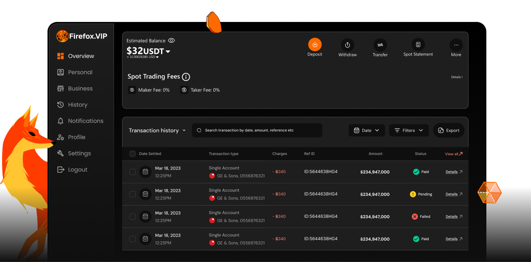This screenshot has width=531, height=262.
Task: Open the Date filter dropdown
Action: [x=366, y=130]
